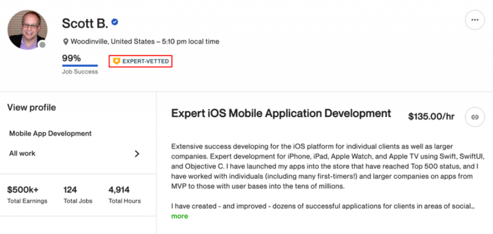Screen dimensions: 493x234
Task: Click the $135.00/hr hourly rate
Action: click(x=431, y=117)
